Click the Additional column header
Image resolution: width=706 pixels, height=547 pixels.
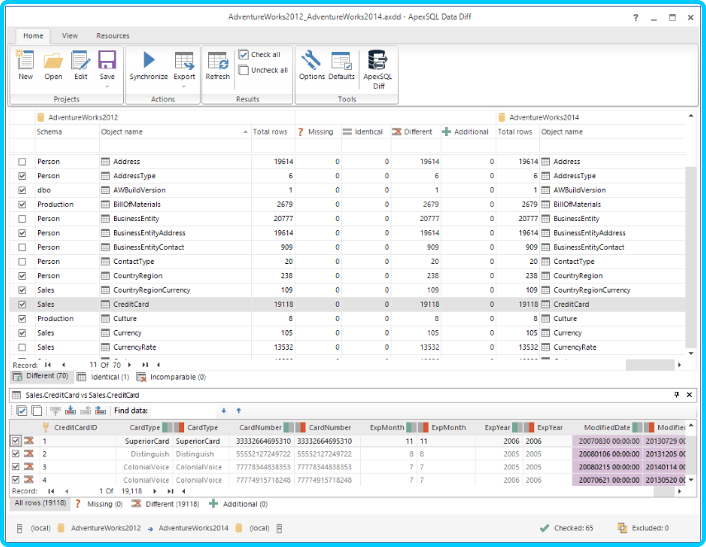(468, 132)
